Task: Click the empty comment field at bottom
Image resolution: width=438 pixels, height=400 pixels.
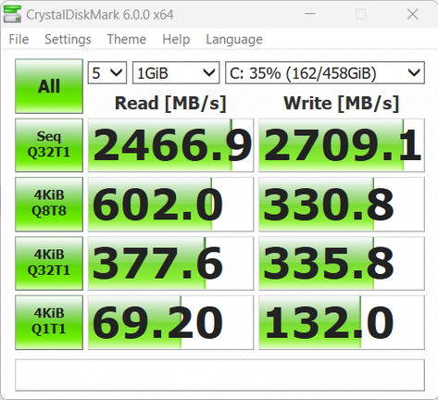Action: 219,375
